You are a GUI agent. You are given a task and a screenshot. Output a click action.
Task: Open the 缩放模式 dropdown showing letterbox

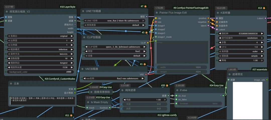40,49
